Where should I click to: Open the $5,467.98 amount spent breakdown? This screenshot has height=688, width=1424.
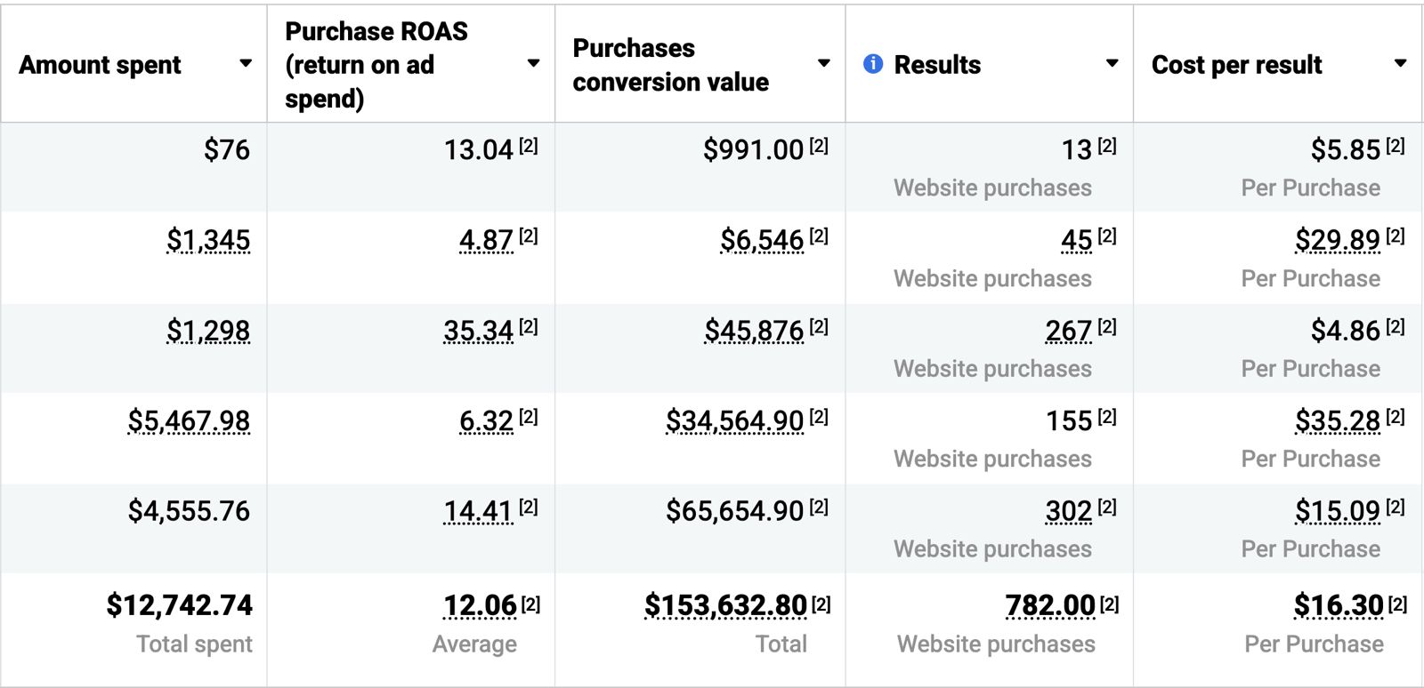pos(189,420)
